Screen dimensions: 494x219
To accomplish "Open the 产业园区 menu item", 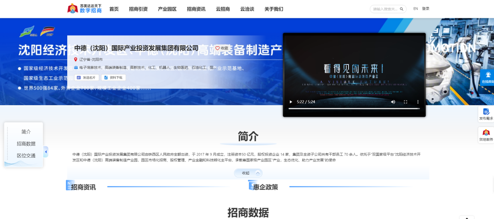I will [167, 9].
